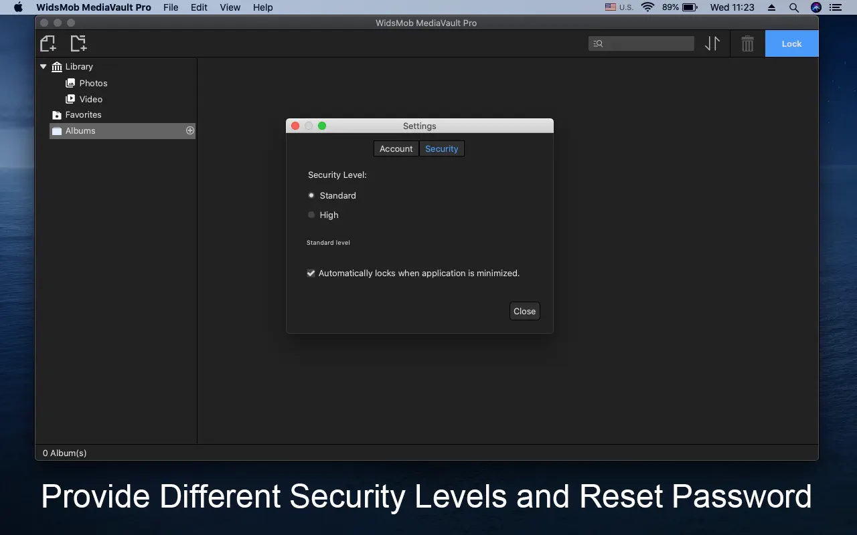The image size is (857, 535).
Task: Select Albums in the sidebar
Action: [x=123, y=131]
